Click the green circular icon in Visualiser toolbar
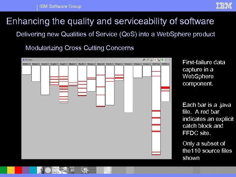Image resolution: width=236 pixels, height=177 pixels. 162,60
